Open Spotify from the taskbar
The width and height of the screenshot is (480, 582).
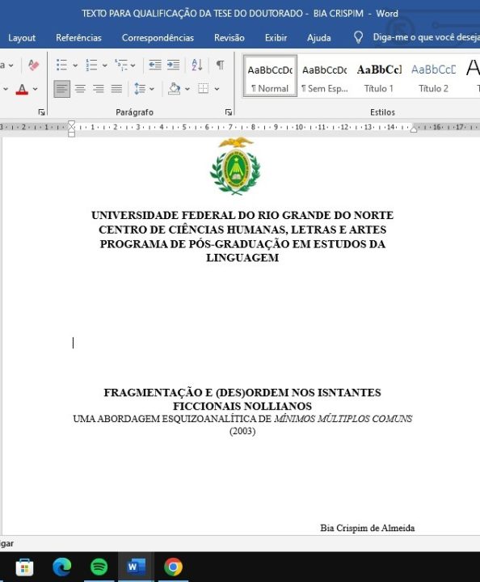pyautogui.click(x=99, y=567)
